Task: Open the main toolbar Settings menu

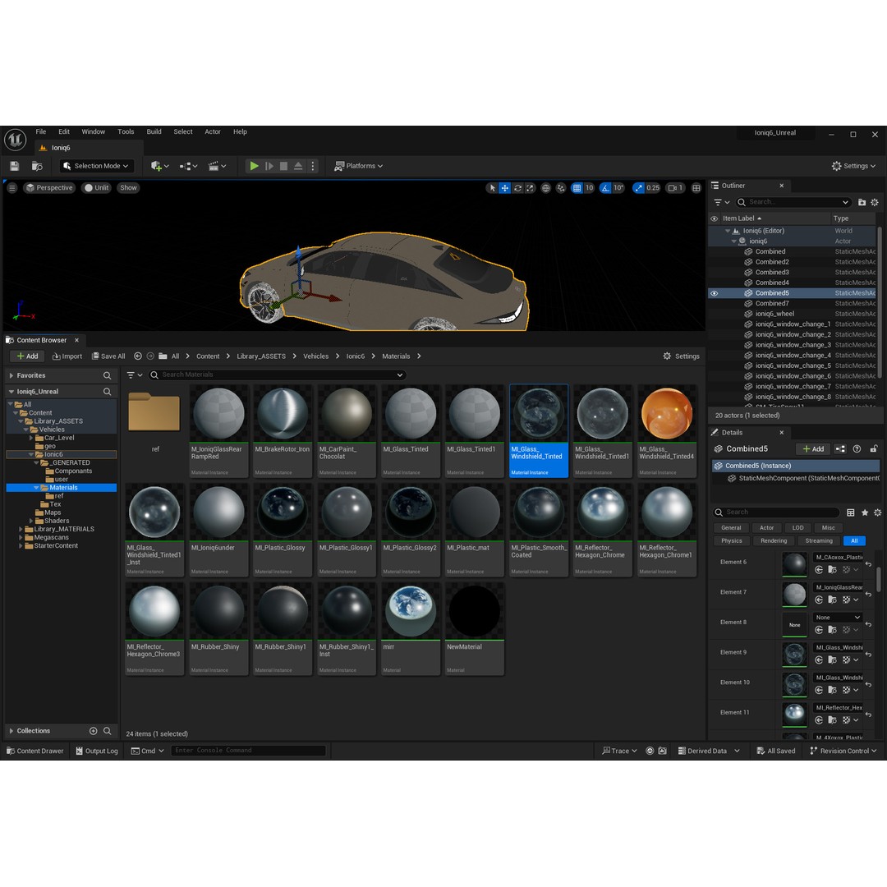Action: click(853, 166)
